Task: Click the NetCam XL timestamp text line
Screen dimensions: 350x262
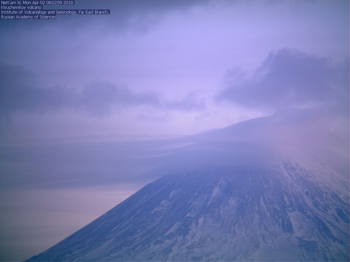Action: [37, 3]
